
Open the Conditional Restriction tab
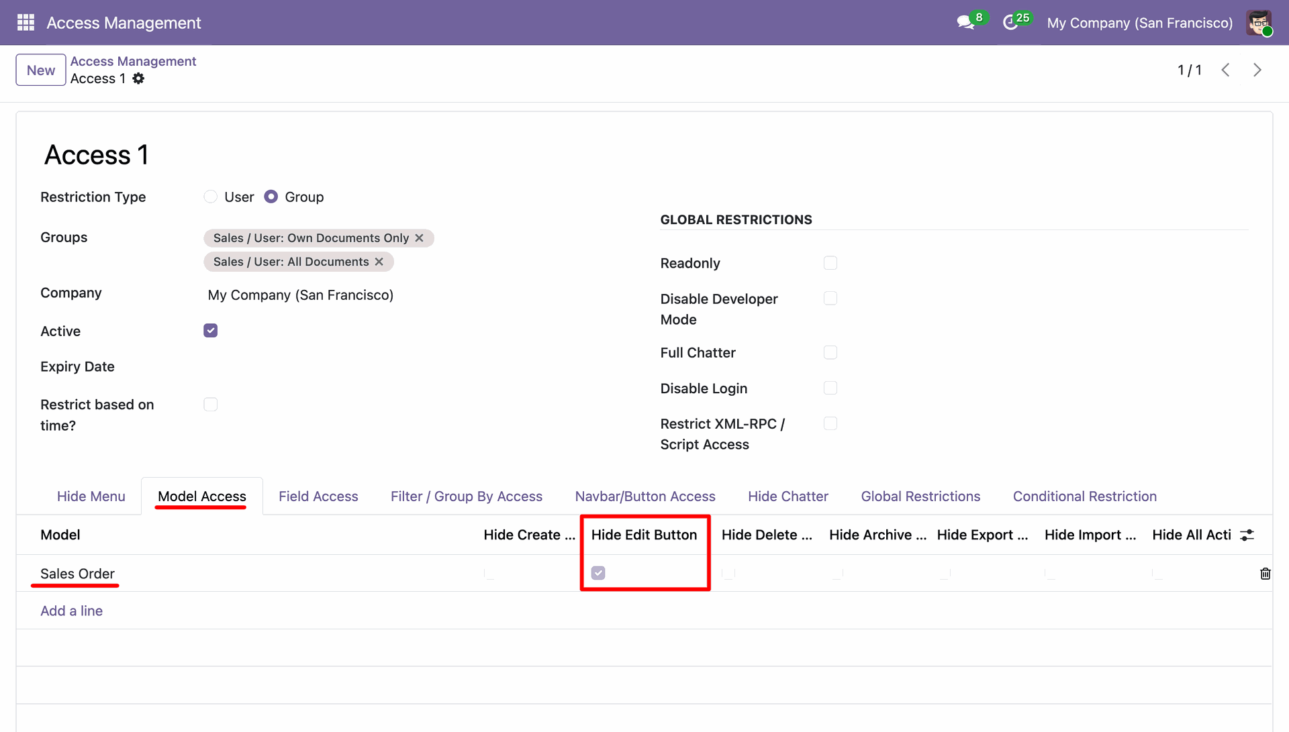[x=1085, y=496]
